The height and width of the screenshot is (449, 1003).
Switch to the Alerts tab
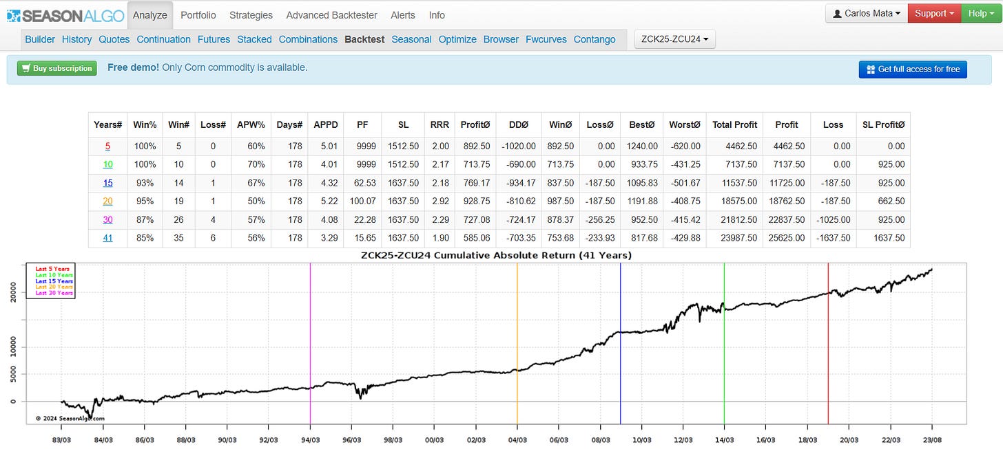pos(403,15)
